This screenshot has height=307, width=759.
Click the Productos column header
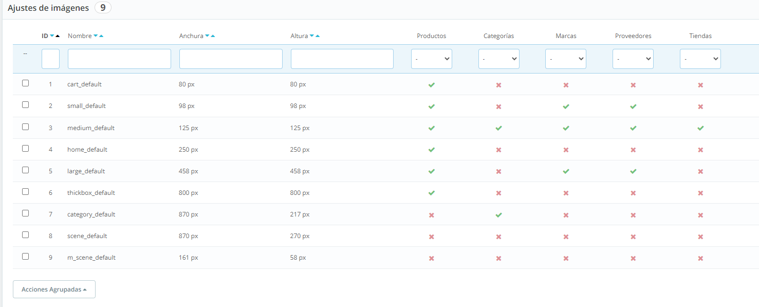click(x=432, y=36)
